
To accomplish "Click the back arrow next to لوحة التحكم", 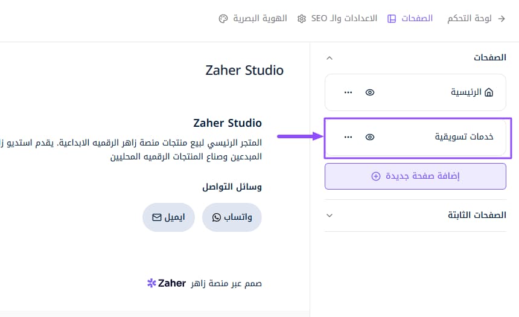I will [501, 19].
